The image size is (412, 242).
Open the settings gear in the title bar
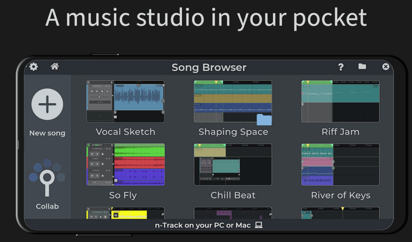[x=33, y=67]
